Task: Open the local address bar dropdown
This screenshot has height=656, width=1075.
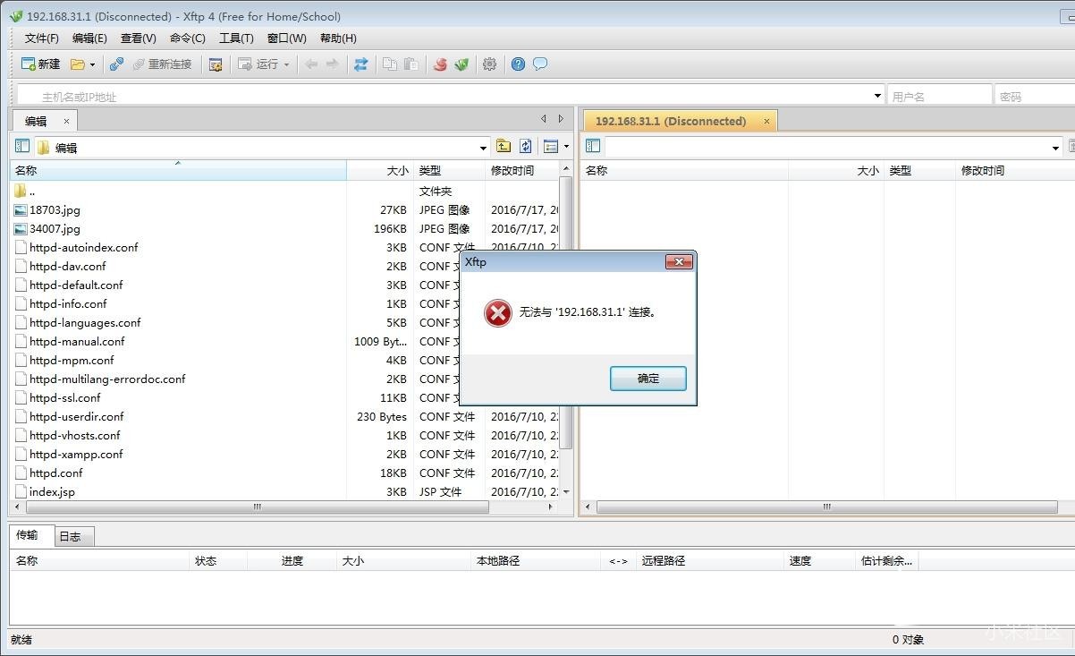Action: click(x=482, y=146)
